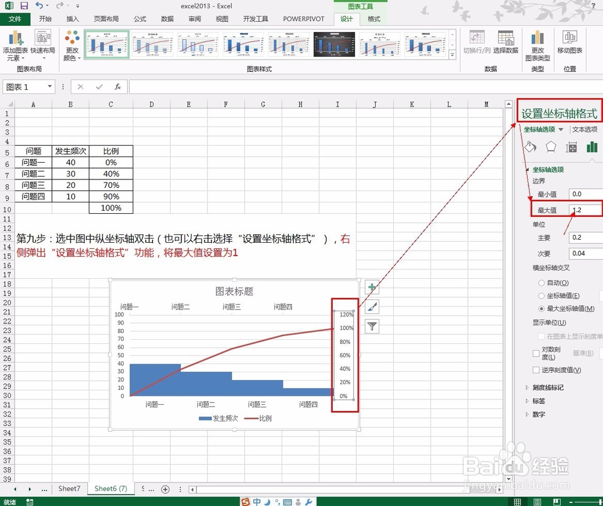Viewport: 603px width, 506px height.
Task: Switch to the Insert ribbon tab
Action: click(x=72, y=19)
